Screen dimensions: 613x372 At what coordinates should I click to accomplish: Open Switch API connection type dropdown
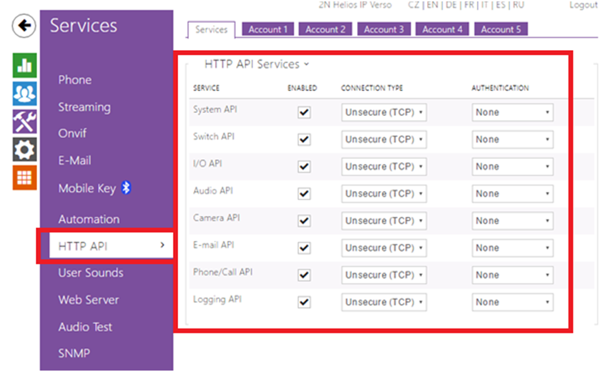[x=384, y=139]
